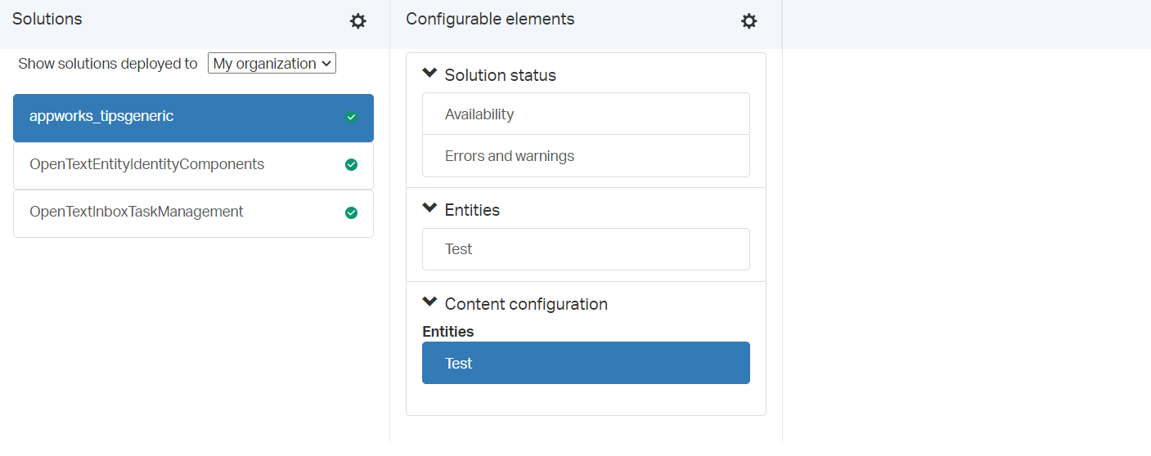Viewport: 1151px width, 456px height.
Task: Collapse the Entities section chevron
Action: tap(429, 208)
